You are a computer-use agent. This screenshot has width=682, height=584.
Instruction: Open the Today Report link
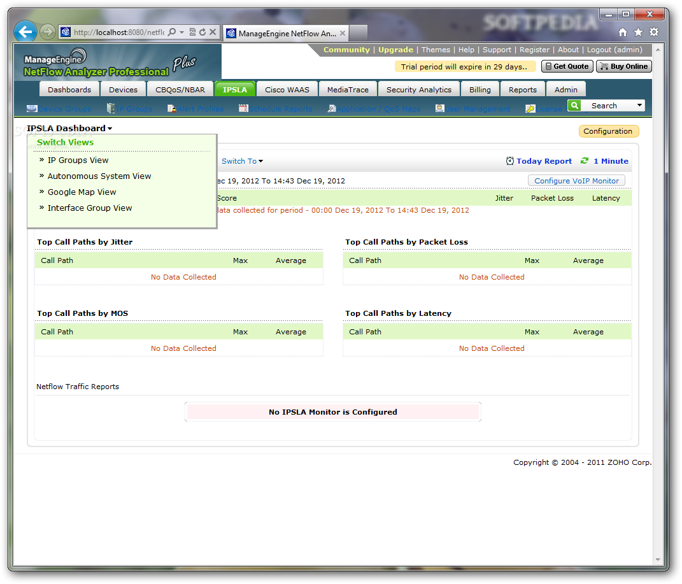coord(544,161)
